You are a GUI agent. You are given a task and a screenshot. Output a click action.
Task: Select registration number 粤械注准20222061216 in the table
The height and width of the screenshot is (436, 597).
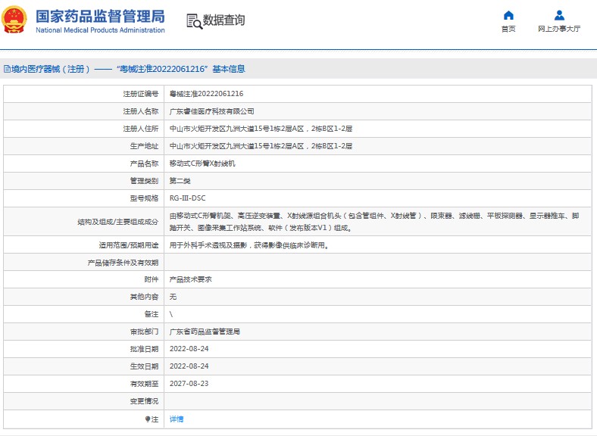click(206, 94)
